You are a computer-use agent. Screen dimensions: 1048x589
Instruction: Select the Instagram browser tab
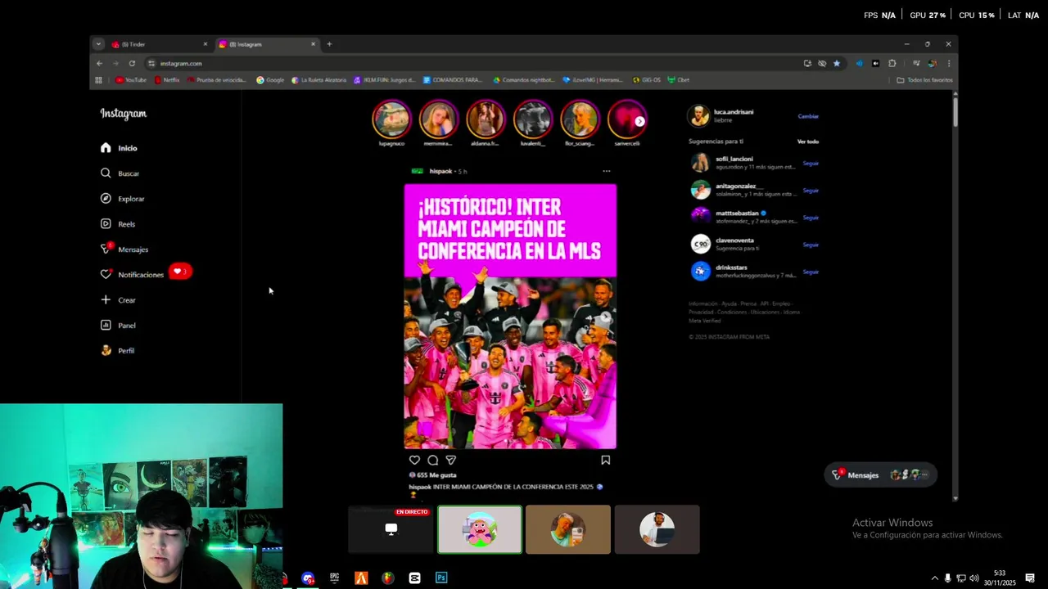click(x=266, y=44)
